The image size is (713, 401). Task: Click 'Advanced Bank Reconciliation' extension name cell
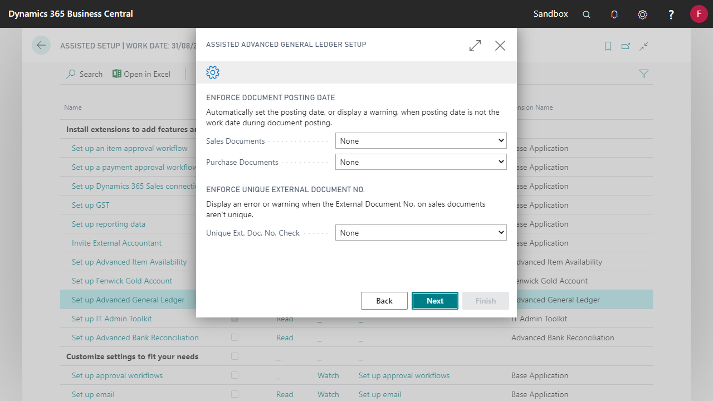click(x=563, y=338)
